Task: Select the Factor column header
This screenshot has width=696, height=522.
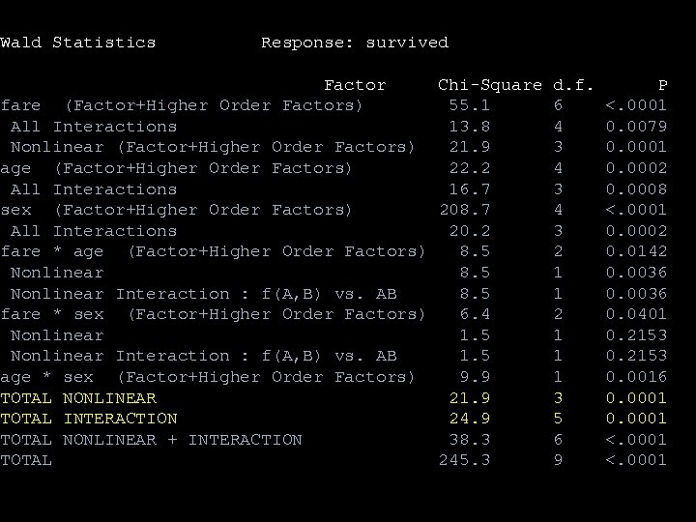Action: 355,85
